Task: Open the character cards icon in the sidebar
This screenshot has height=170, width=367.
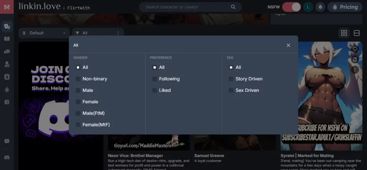Action: [x=7, y=26]
